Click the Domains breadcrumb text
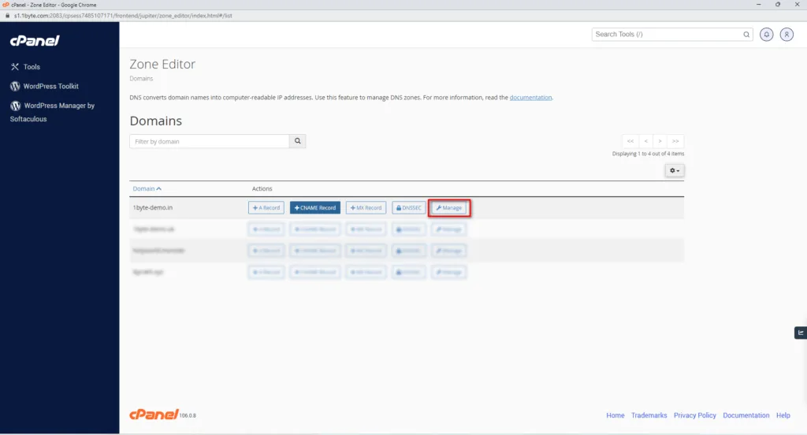The width and height of the screenshot is (807, 435). tap(141, 79)
